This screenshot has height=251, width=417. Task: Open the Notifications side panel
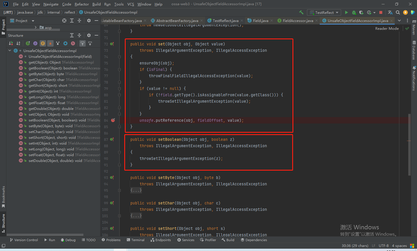pyautogui.click(x=414, y=78)
